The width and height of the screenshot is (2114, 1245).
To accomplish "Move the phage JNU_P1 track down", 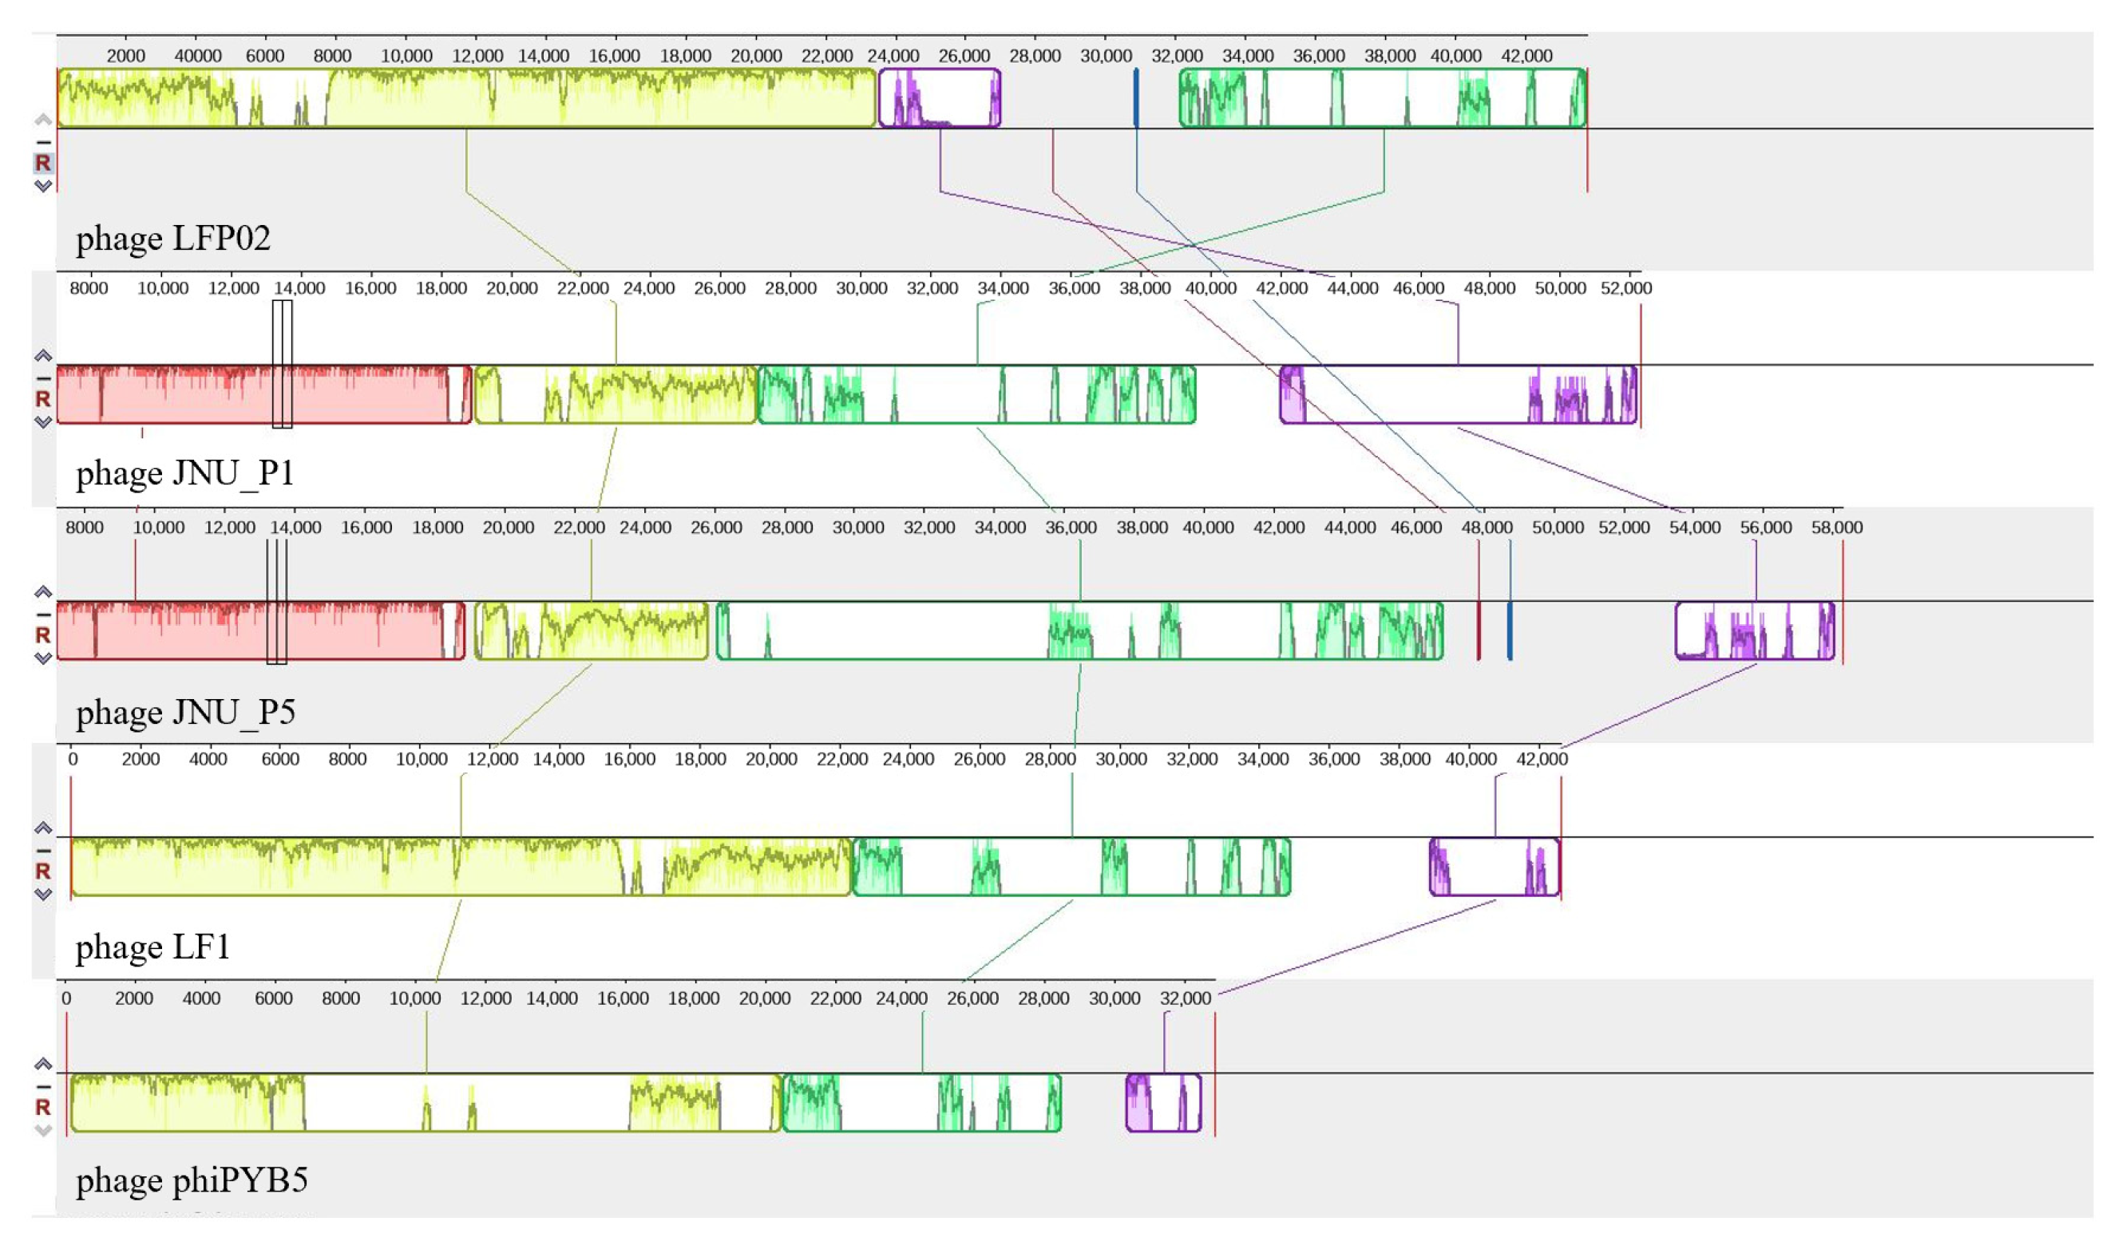I will pyautogui.click(x=43, y=422).
